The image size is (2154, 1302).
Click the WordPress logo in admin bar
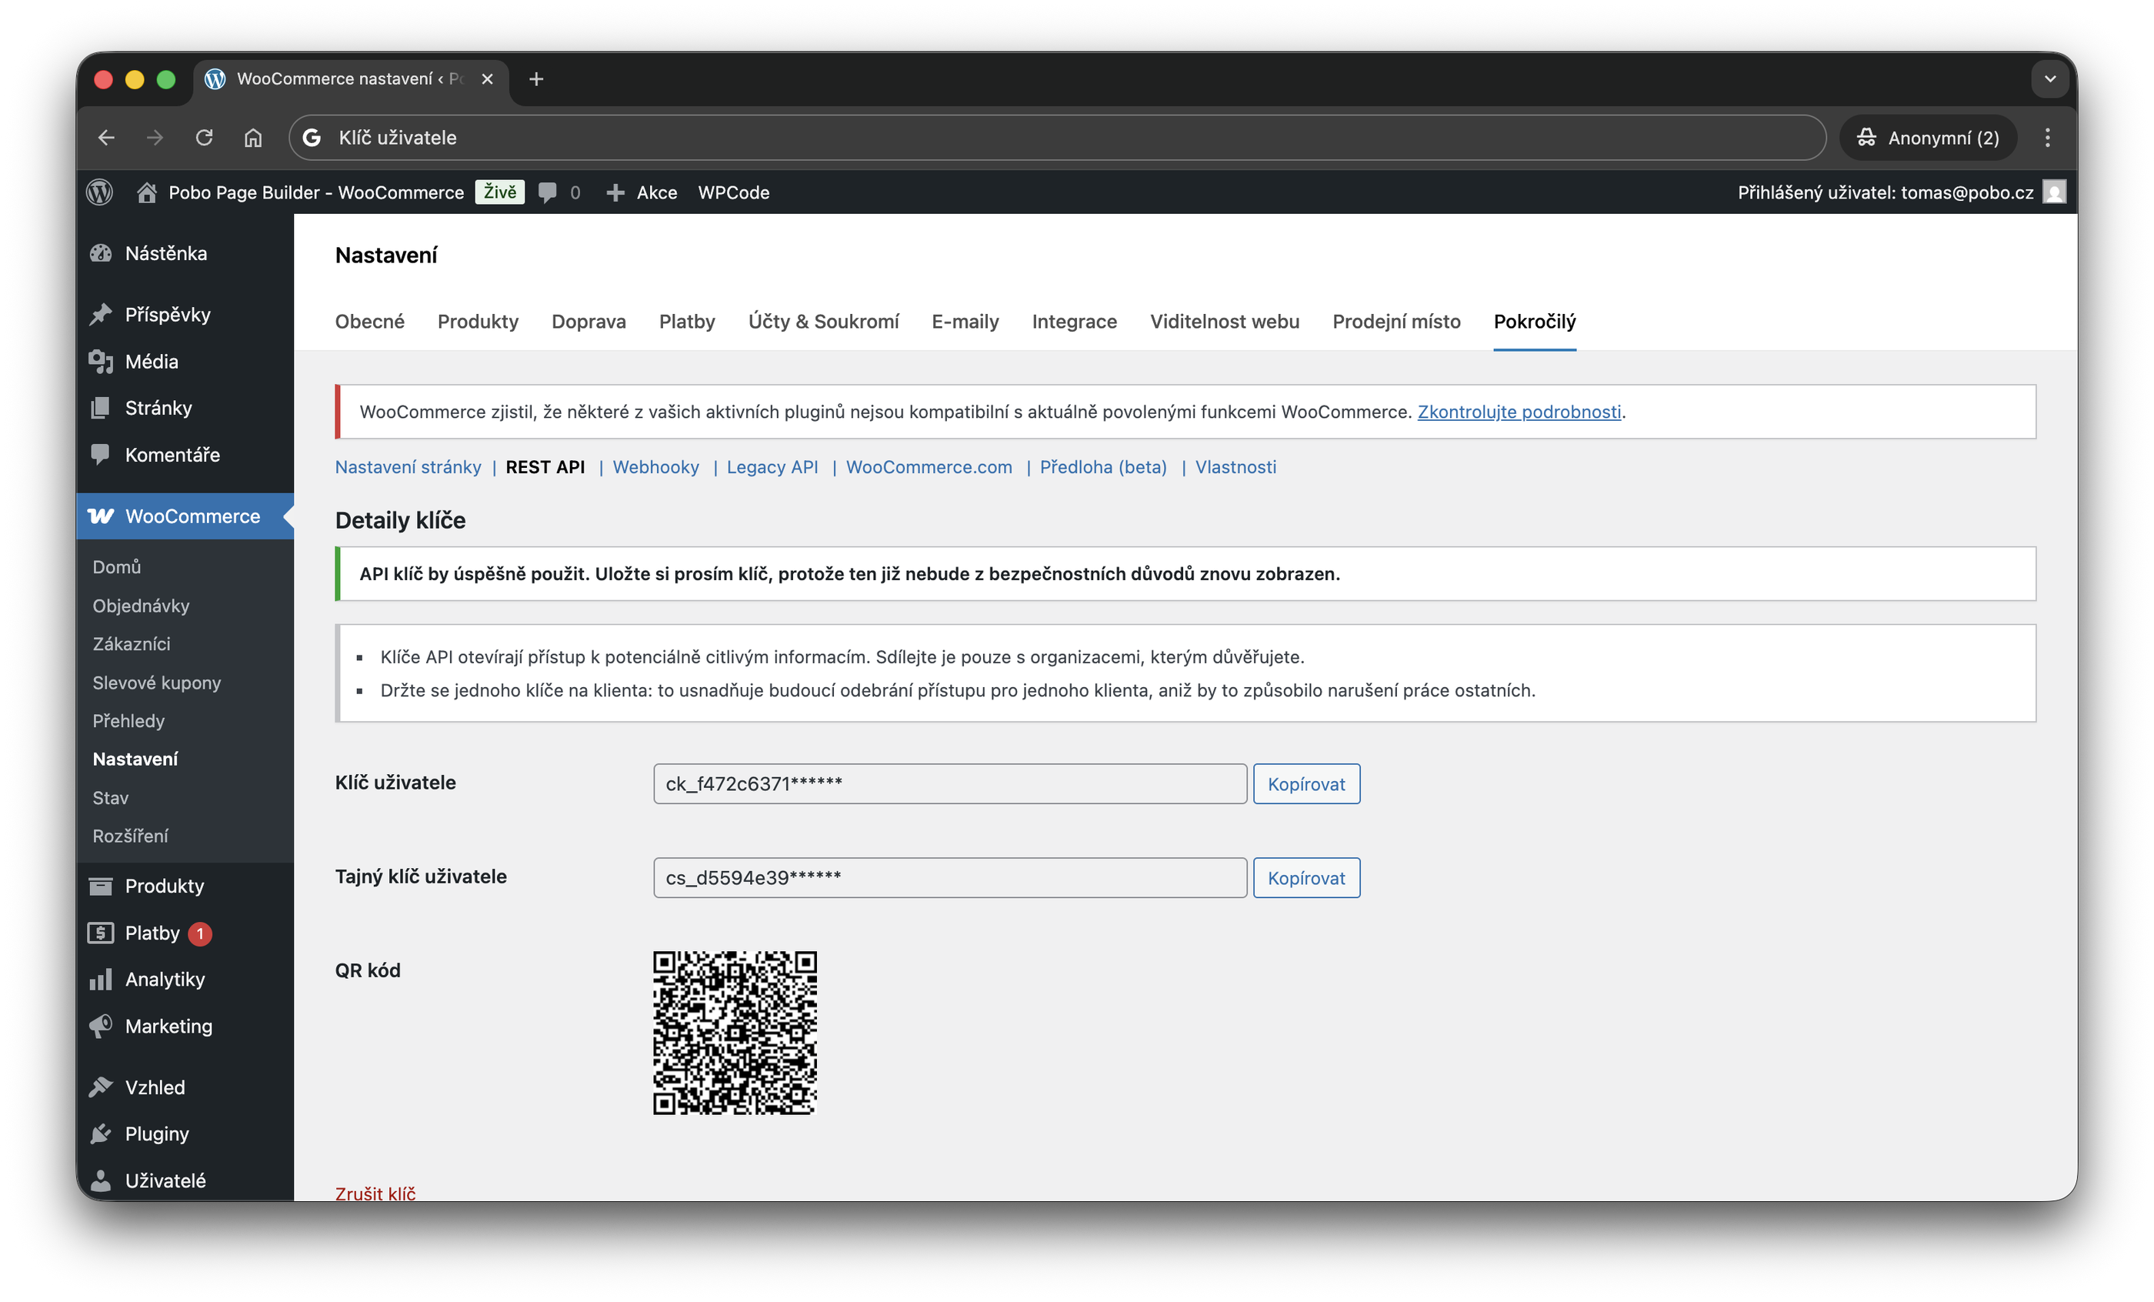(100, 192)
